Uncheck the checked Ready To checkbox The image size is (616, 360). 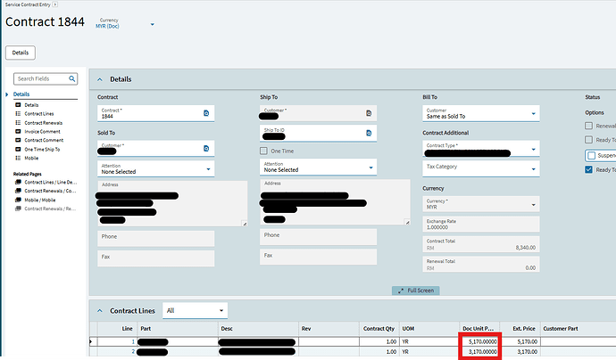click(588, 170)
